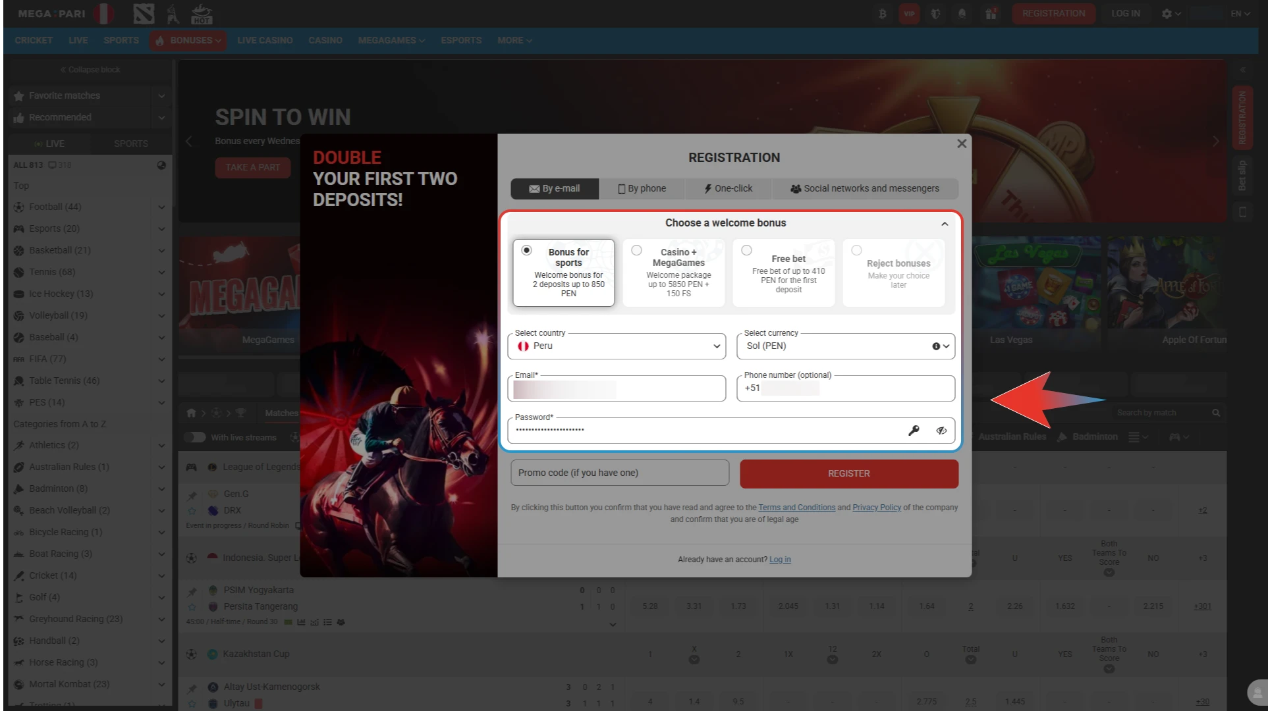
Task: Click the home icon in breadcrumb
Action: (191, 413)
